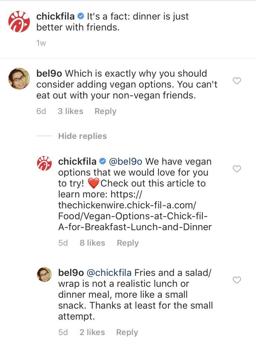Viewport: 256px width, 343px height.
Task: Like bel9o's vegan options comment
Action: pos(237,81)
